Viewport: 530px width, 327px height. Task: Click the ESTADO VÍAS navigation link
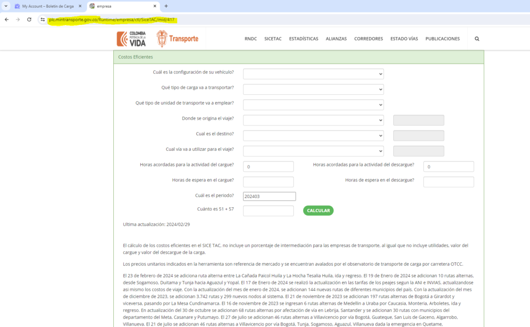pyautogui.click(x=404, y=39)
